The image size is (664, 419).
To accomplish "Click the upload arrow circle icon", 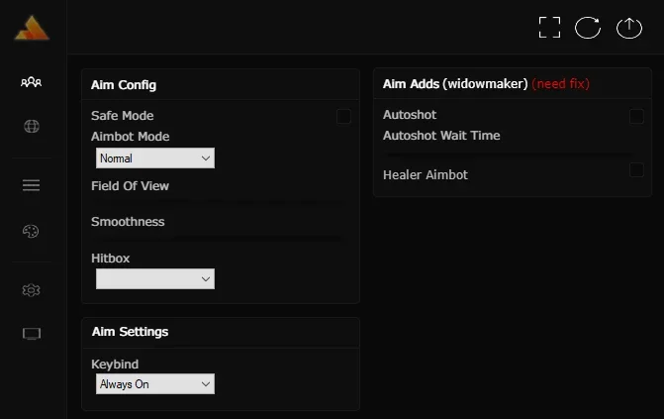I will tap(629, 28).
